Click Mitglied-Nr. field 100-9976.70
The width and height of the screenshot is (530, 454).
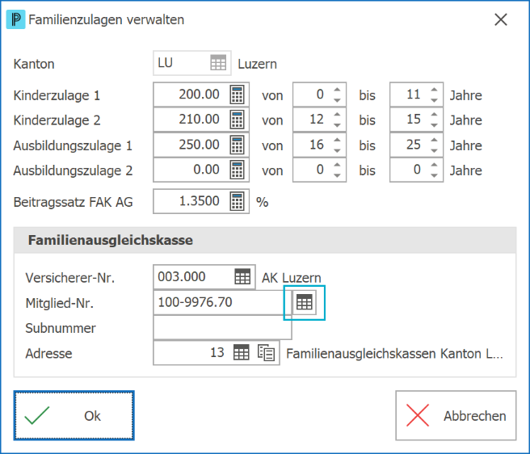pos(222,302)
